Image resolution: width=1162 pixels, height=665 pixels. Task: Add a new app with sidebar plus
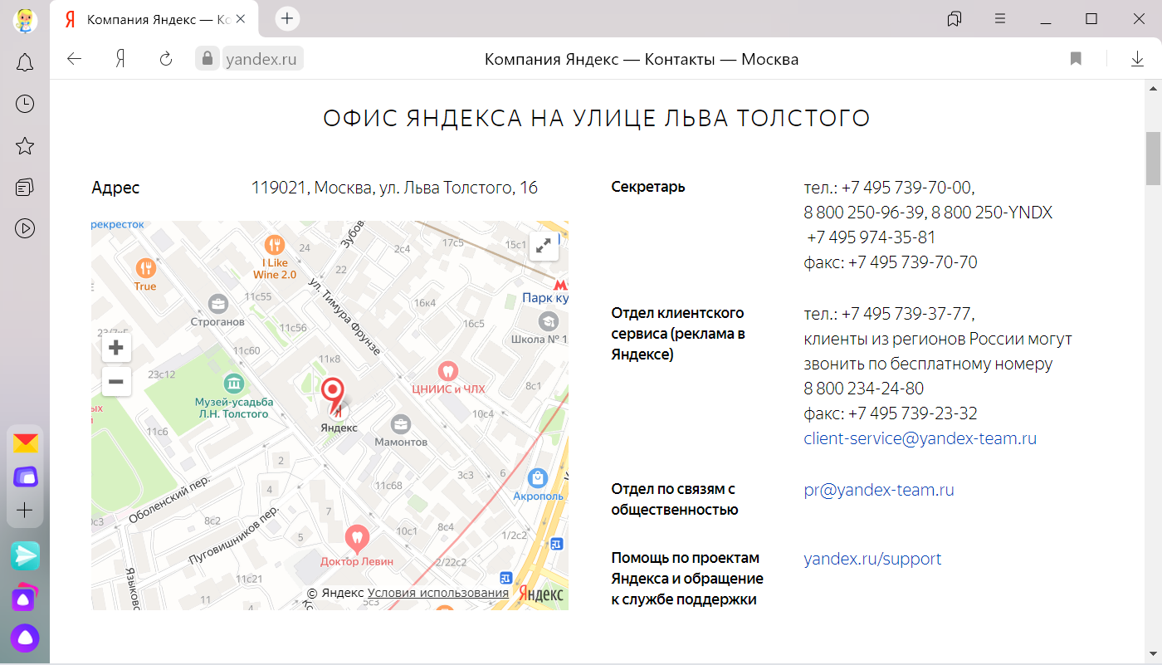pyautogui.click(x=25, y=510)
